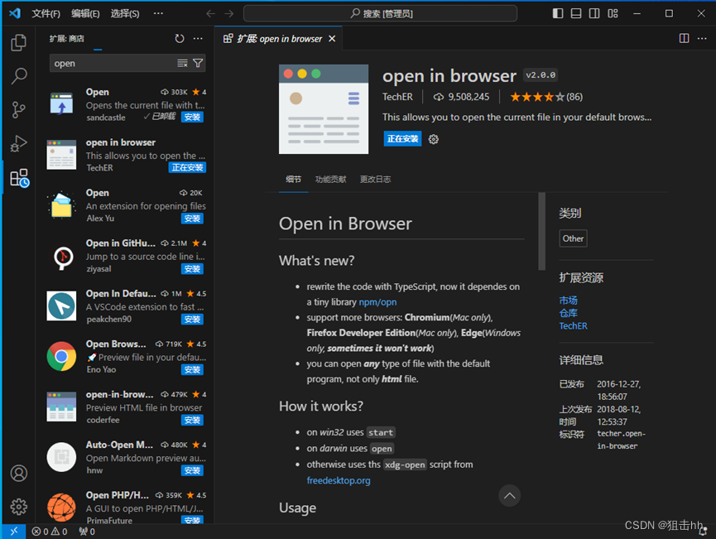The width and height of the screenshot is (716, 539).
Task: Open the 市场 resource link
Action: click(x=568, y=300)
